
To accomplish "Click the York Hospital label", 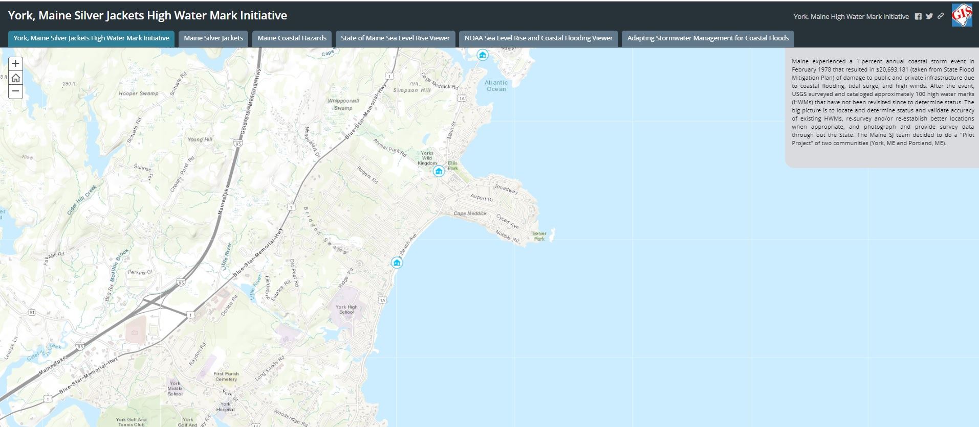I will 225,407.
